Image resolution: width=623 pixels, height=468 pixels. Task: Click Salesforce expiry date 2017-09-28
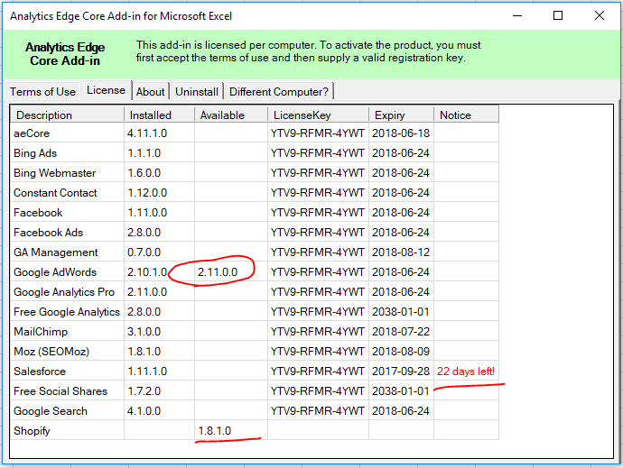(x=401, y=372)
